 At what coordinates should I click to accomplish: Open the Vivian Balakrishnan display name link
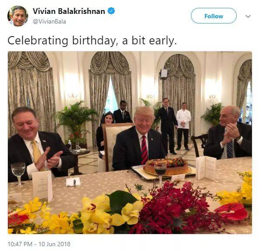[x=69, y=11]
